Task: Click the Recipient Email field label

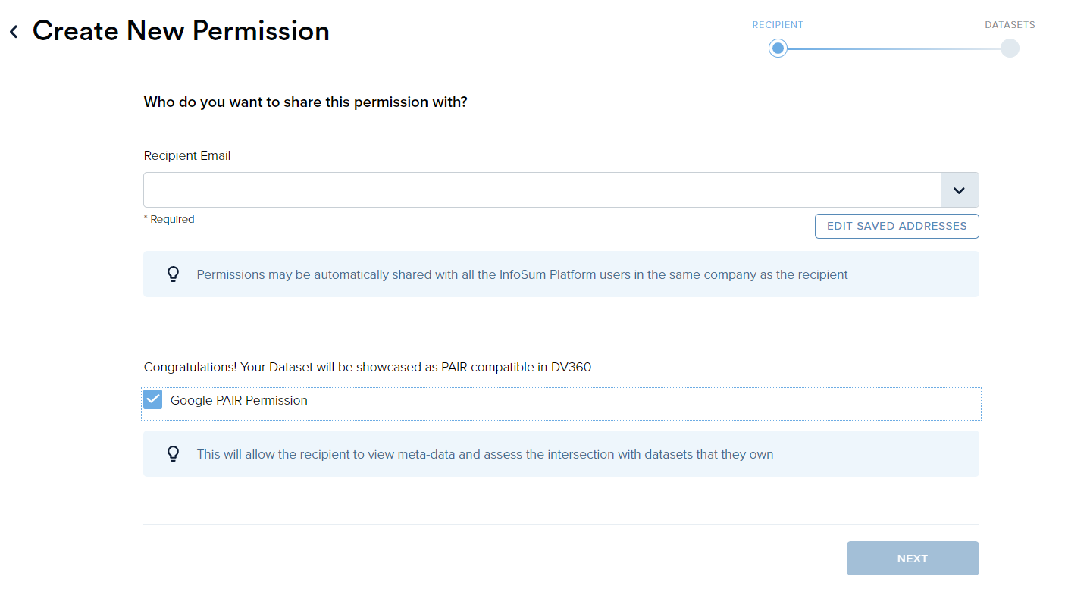Action: click(187, 155)
